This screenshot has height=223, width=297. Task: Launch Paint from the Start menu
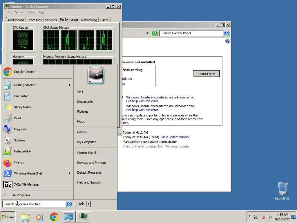(37, 118)
